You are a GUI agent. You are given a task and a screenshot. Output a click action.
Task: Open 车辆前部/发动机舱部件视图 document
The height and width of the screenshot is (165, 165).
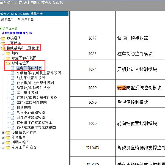tap(39, 73)
